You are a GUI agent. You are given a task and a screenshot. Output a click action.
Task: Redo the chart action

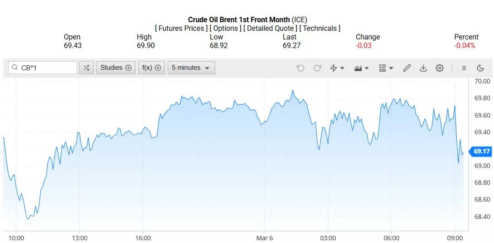[317, 68]
